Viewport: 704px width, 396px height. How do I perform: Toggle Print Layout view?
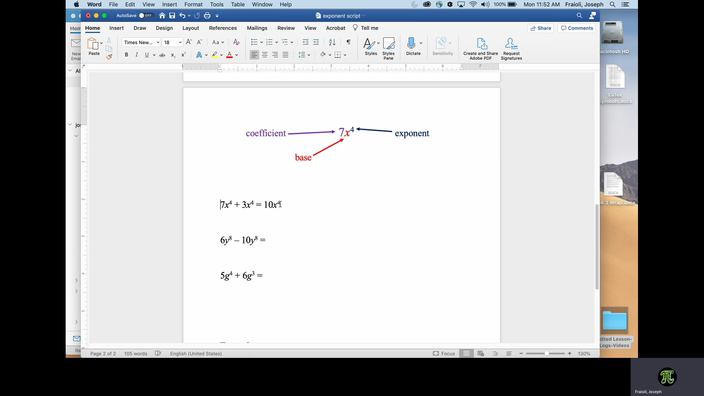(x=466, y=353)
